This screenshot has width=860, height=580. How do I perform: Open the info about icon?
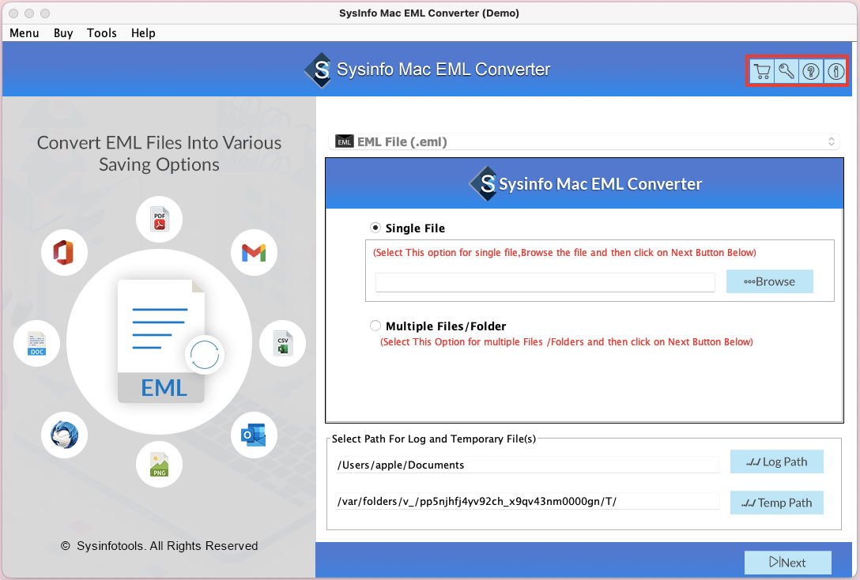click(835, 71)
